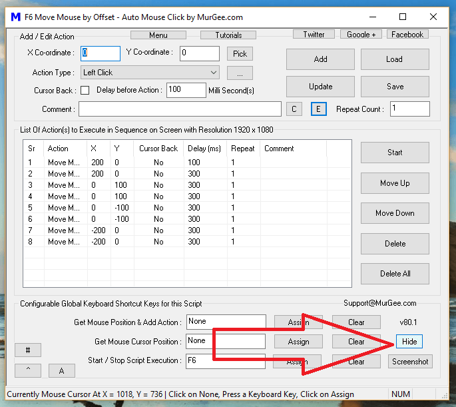The height and width of the screenshot is (407, 456).
Task: Click Clear for Start / Stop Script Execution
Action: coord(356,362)
